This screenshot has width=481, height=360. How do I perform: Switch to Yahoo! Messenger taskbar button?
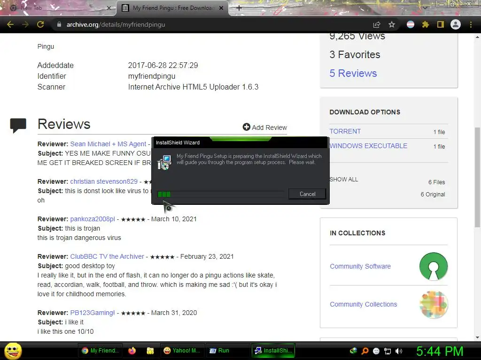(182, 351)
